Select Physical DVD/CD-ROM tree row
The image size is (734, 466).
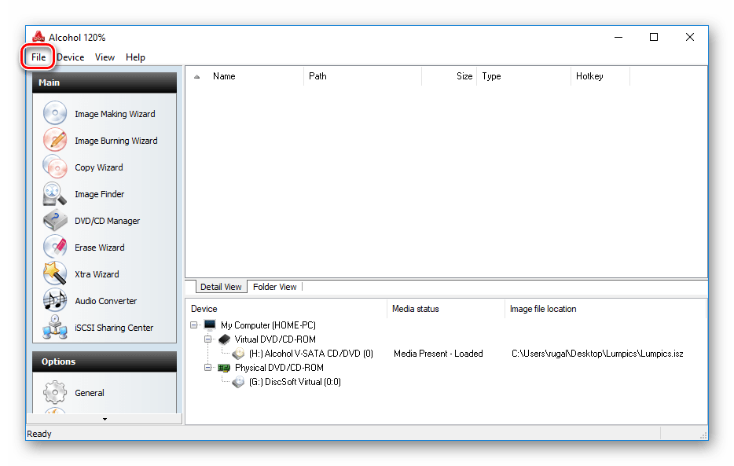pyautogui.click(x=279, y=368)
